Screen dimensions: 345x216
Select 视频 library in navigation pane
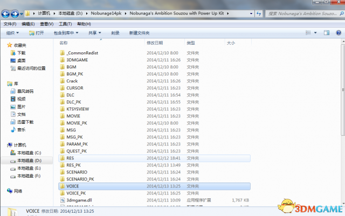22,99
